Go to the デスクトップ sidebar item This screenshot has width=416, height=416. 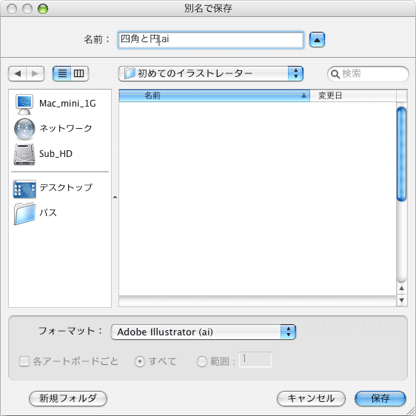point(53,188)
